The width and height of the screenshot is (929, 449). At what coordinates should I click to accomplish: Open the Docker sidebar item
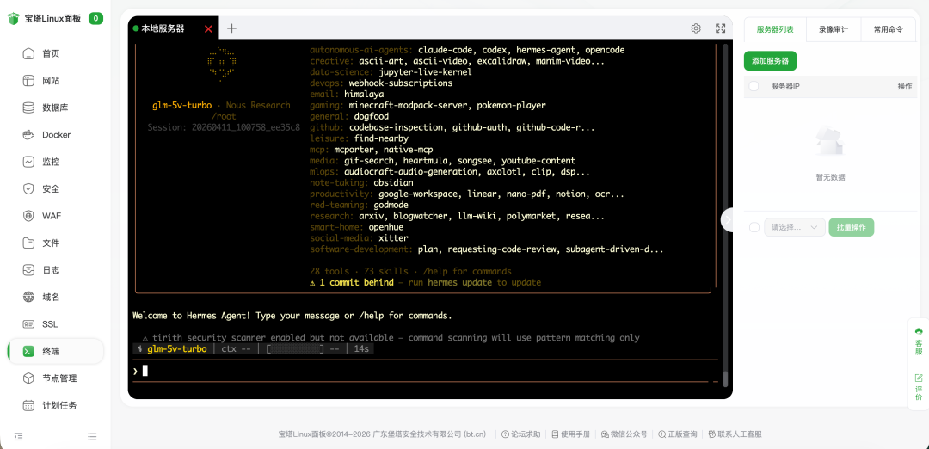(x=55, y=135)
